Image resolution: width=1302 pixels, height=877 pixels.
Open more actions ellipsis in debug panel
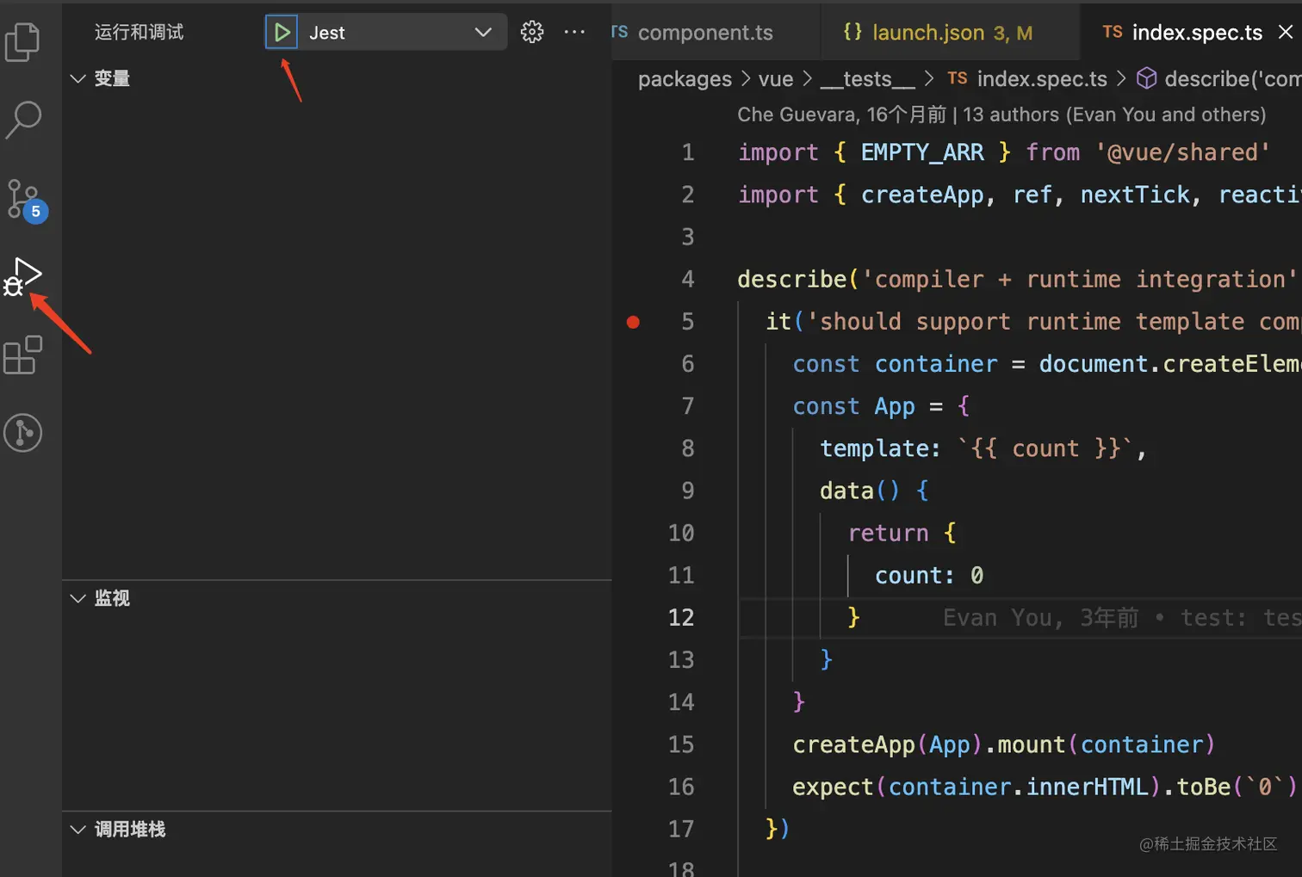(x=574, y=33)
